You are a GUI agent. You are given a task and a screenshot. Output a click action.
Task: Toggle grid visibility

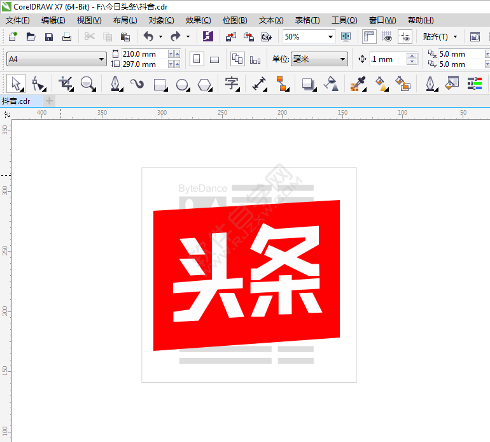click(x=387, y=36)
